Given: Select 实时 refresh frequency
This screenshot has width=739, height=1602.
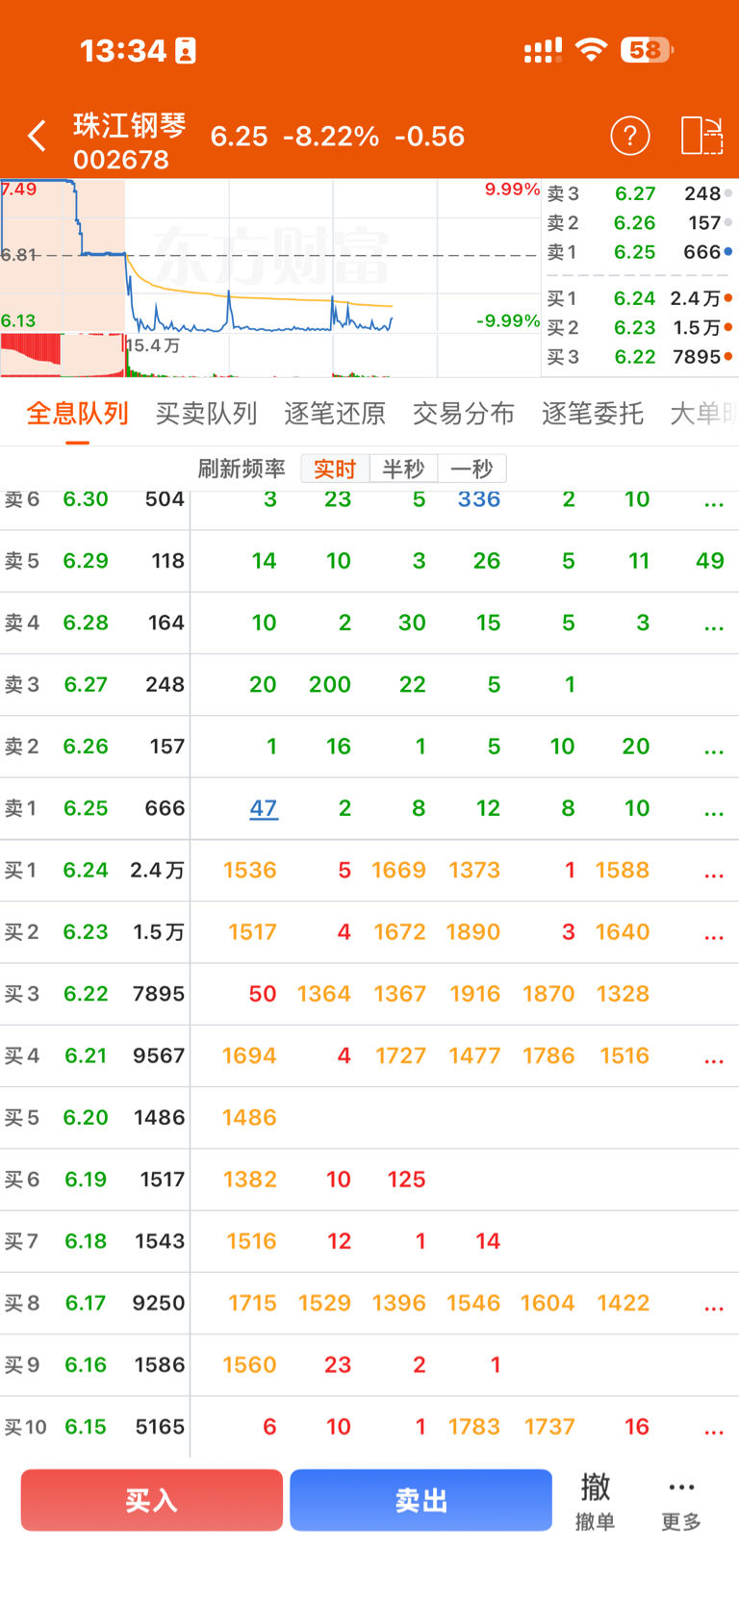Looking at the screenshot, I should pyautogui.click(x=335, y=469).
